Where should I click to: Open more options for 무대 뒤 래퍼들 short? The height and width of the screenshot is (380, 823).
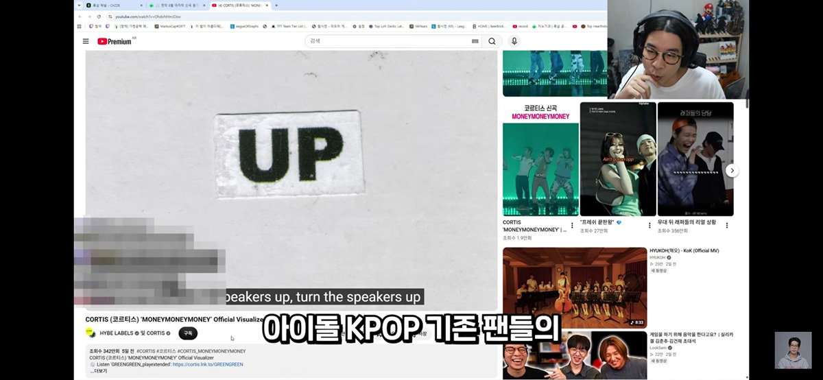pyautogui.click(x=727, y=225)
